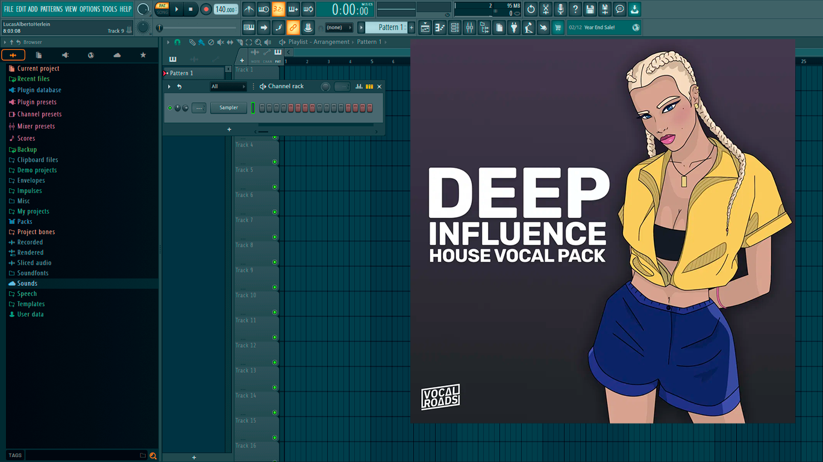The height and width of the screenshot is (462, 823).
Task: Select the playlist pencil draw tool
Action: tap(192, 42)
